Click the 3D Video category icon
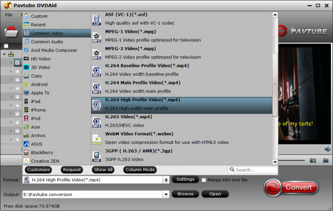333x211 pixels. tap(27, 67)
